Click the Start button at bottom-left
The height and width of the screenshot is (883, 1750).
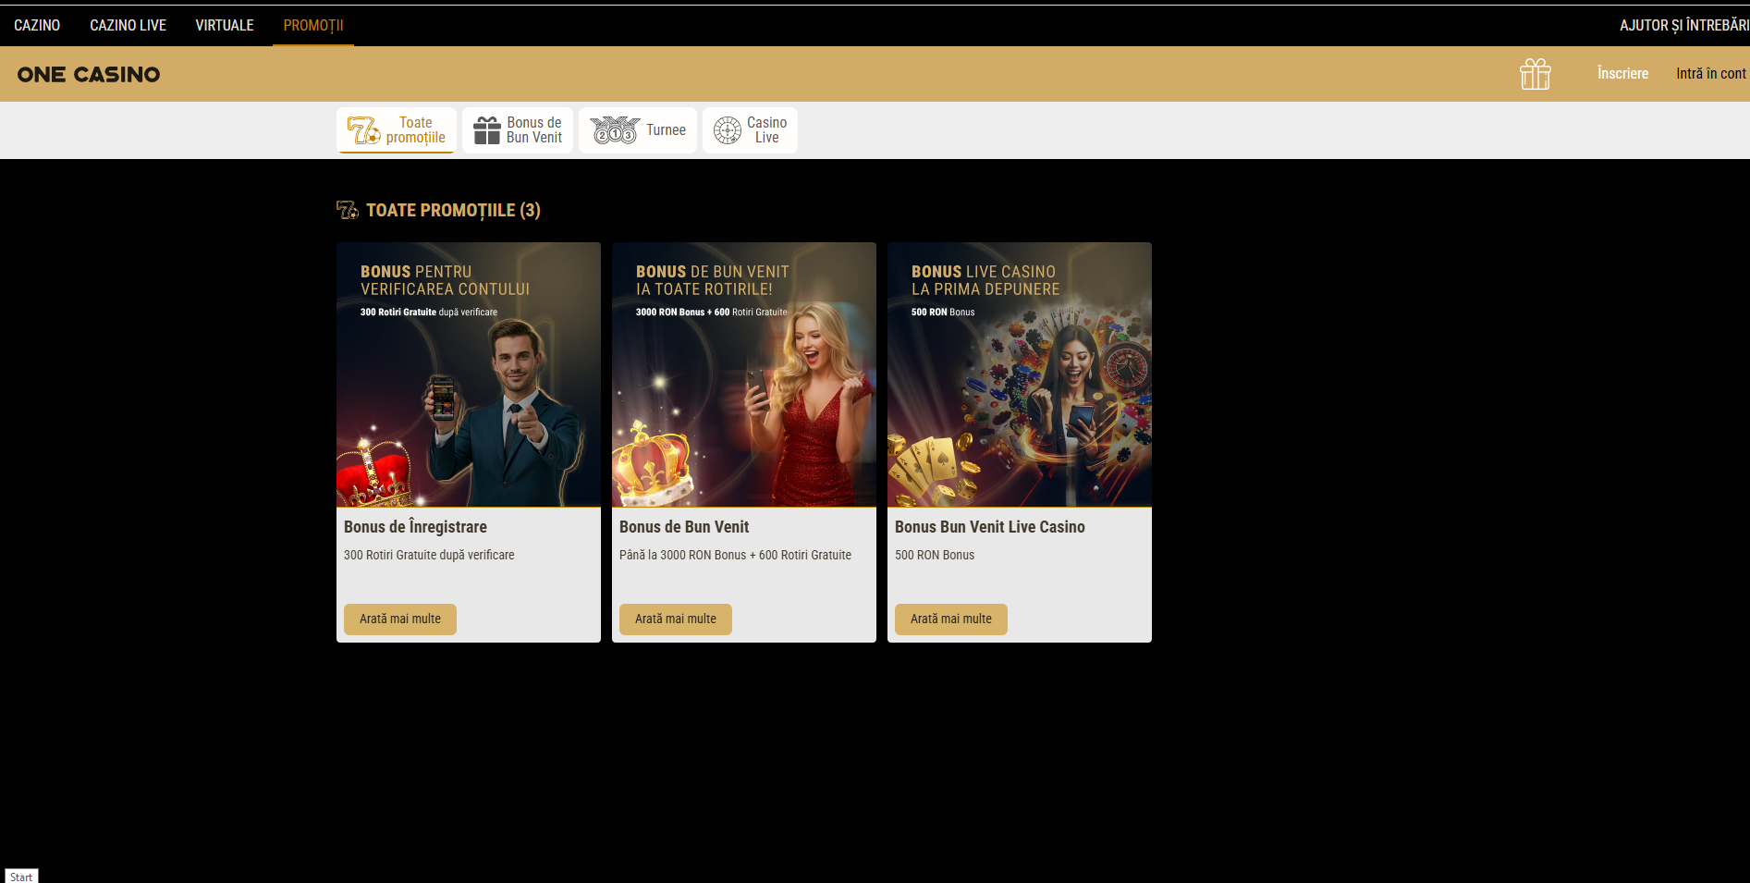pos(21,877)
